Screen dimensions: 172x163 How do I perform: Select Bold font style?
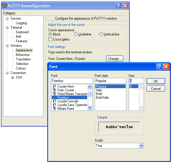tap(110, 94)
